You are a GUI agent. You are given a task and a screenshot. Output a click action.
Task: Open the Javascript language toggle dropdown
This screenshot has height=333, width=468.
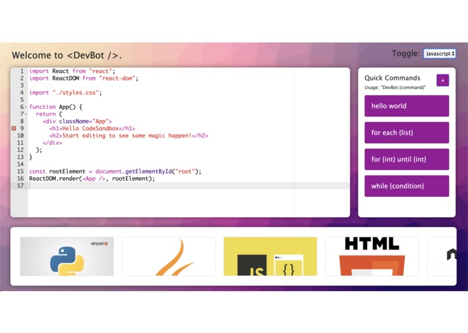tap(439, 54)
